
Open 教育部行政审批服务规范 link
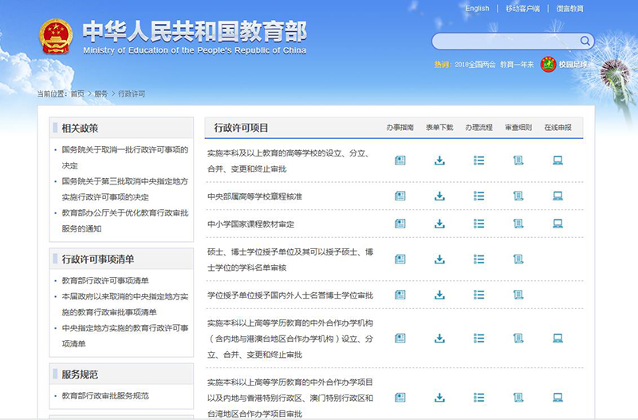click(x=105, y=395)
